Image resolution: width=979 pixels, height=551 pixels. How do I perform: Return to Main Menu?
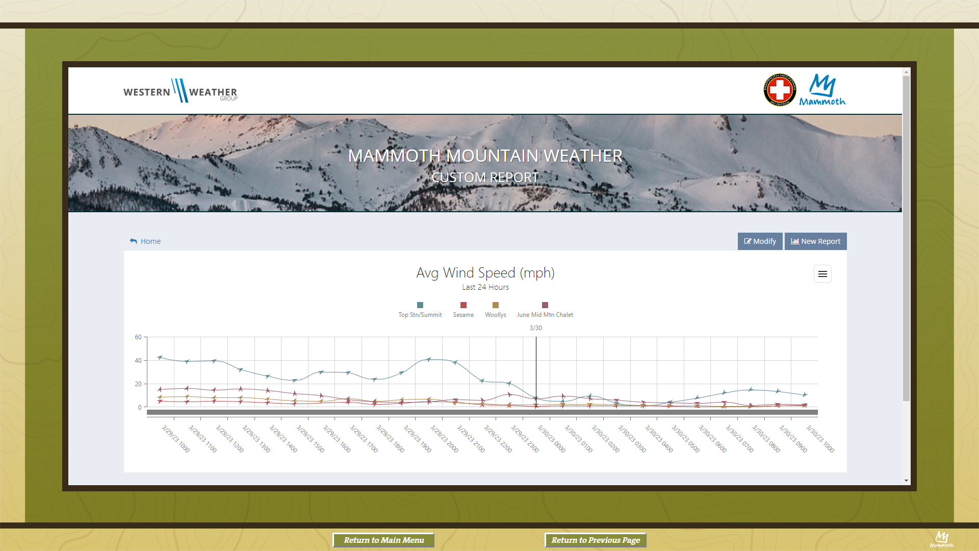pyautogui.click(x=383, y=540)
